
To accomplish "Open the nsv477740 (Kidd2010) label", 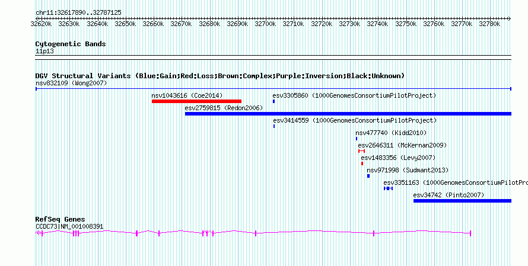I will pos(391,133).
